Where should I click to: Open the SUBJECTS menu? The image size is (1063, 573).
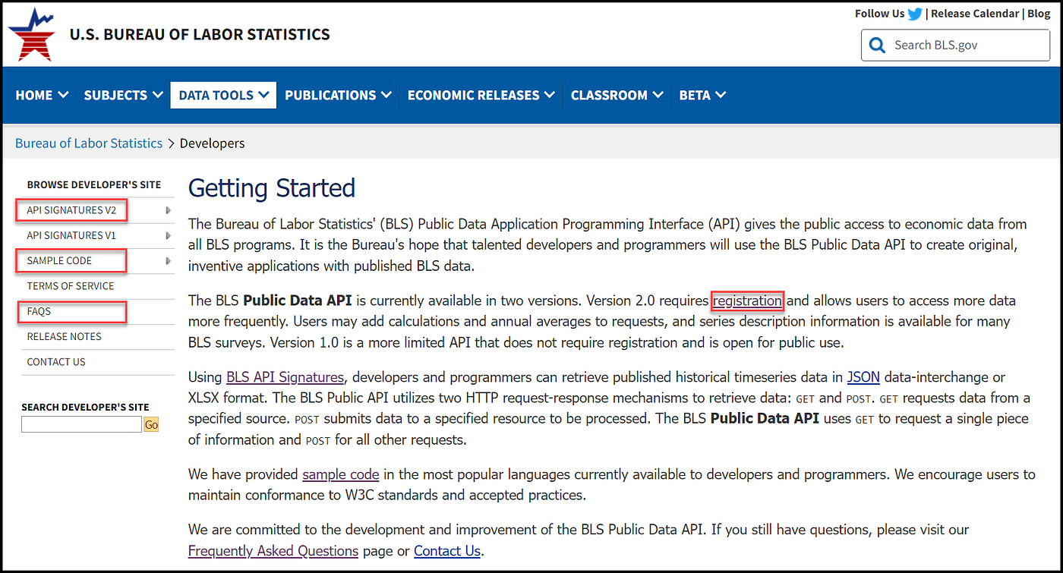pyautogui.click(x=124, y=95)
